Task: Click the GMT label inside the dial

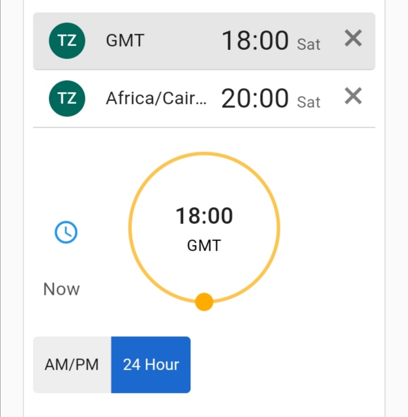Action: pyautogui.click(x=204, y=245)
